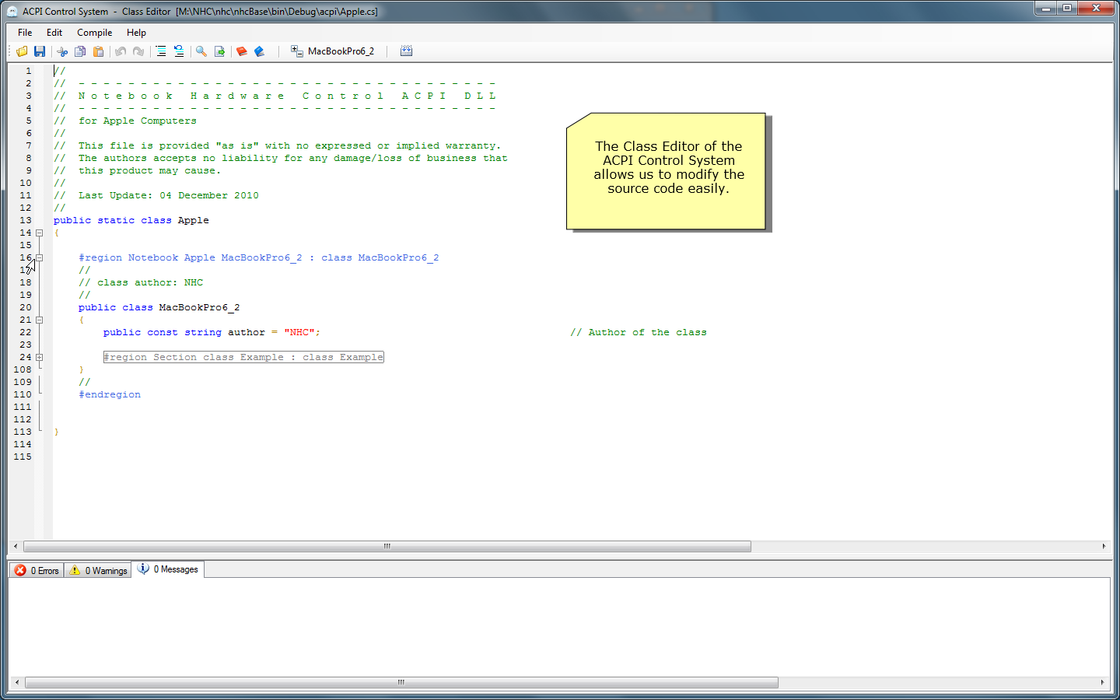Collapse the region fold at line 16
The height and width of the screenshot is (700, 1120).
pyautogui.click(x=39, y=257)
